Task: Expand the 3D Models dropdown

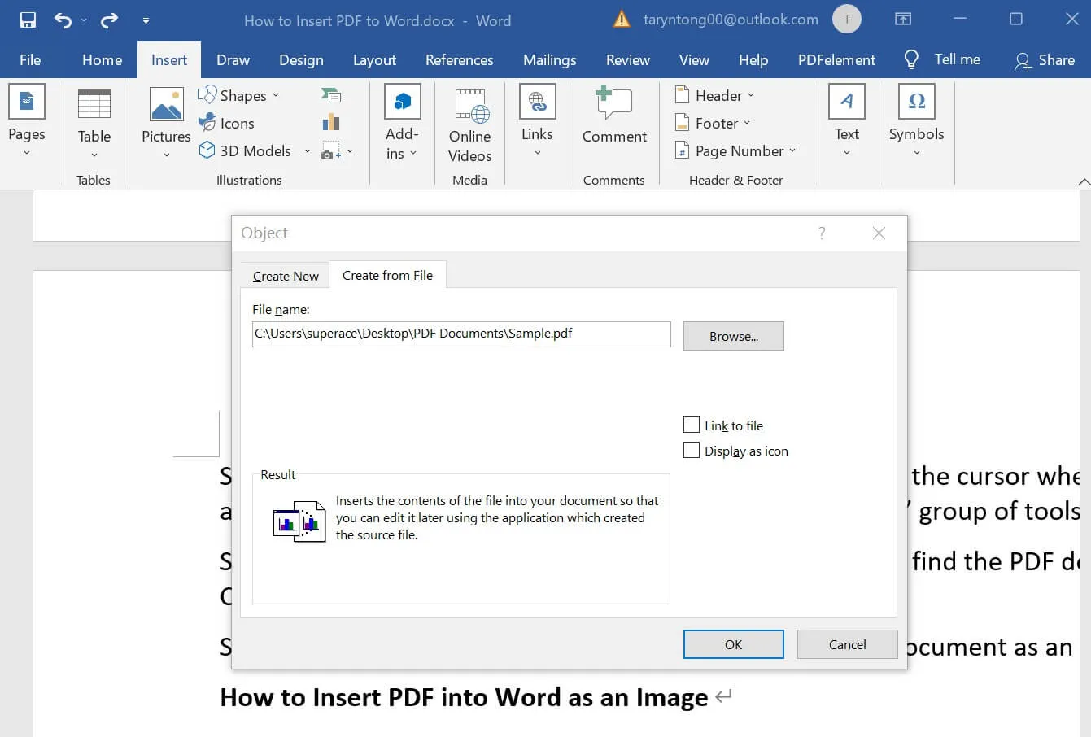Action: tap(307, 150)
